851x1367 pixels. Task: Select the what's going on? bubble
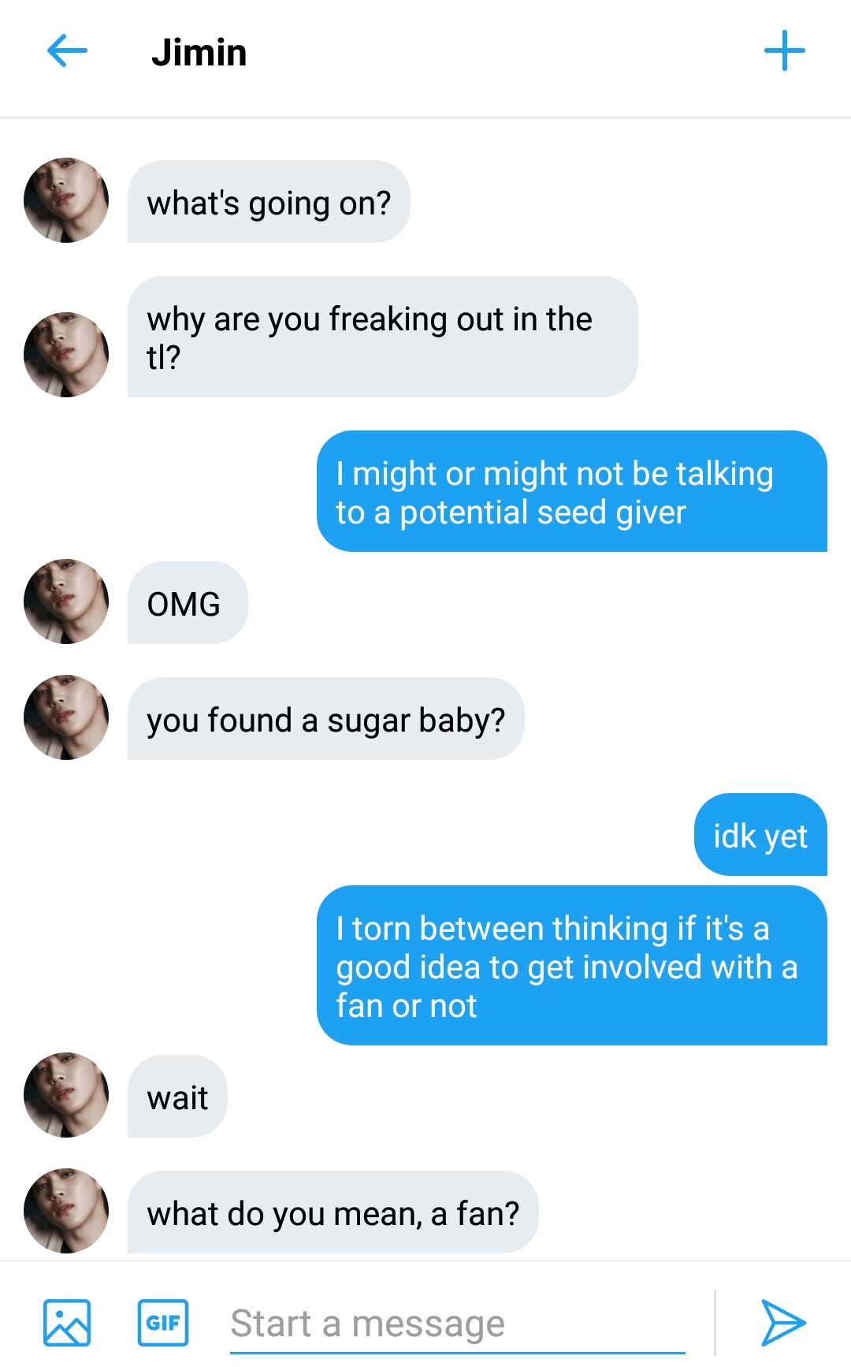(269, 202)
